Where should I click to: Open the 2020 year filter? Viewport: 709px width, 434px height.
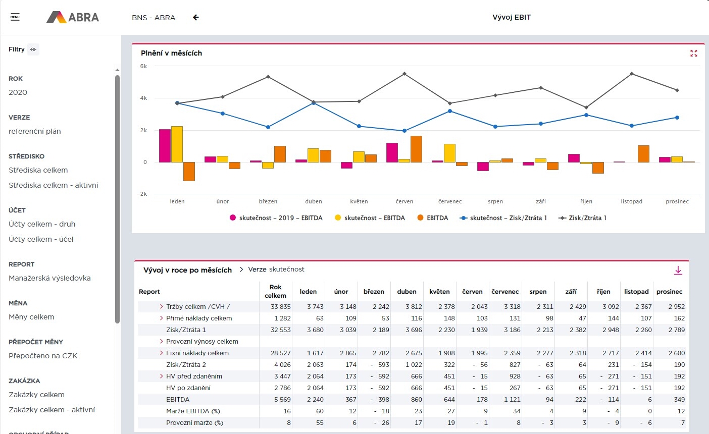tap(18, 92)
